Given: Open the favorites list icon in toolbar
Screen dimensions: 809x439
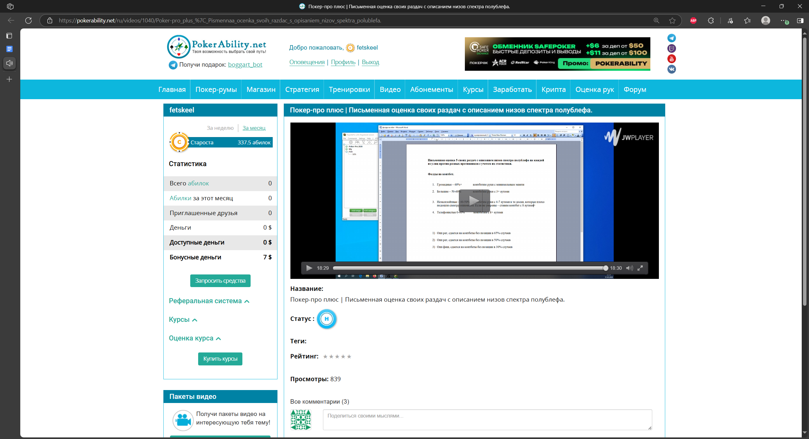Looking at the screenshot, I should pyautogui.click(x=747, y=21).
